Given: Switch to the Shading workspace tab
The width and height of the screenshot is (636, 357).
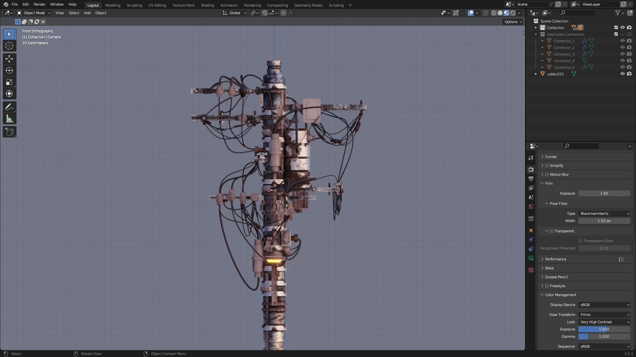Looking at the screenshot, I should tap(207, 5).
